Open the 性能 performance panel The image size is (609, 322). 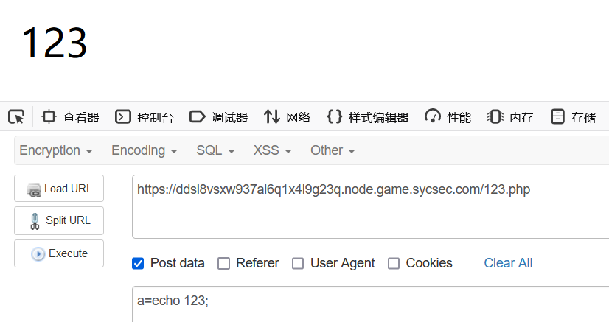click(x=448, y=116)
